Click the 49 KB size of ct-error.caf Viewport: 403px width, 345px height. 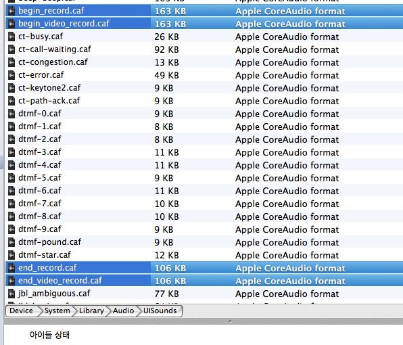166,75
